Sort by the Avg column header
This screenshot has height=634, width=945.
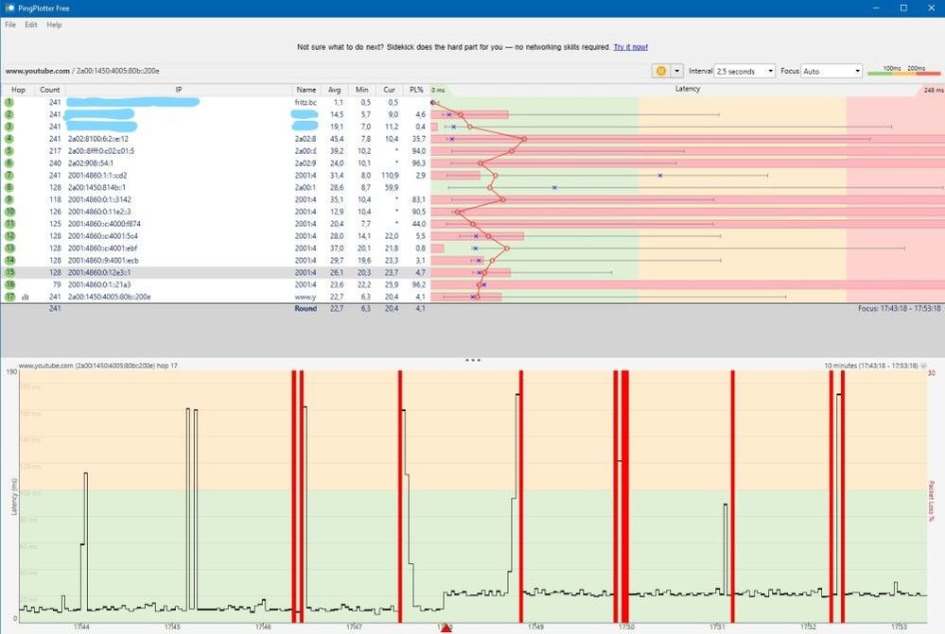tap(335, 90)
